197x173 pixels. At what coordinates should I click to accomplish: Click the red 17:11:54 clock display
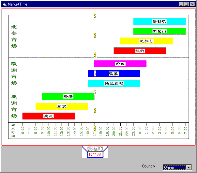click(95, 154)
